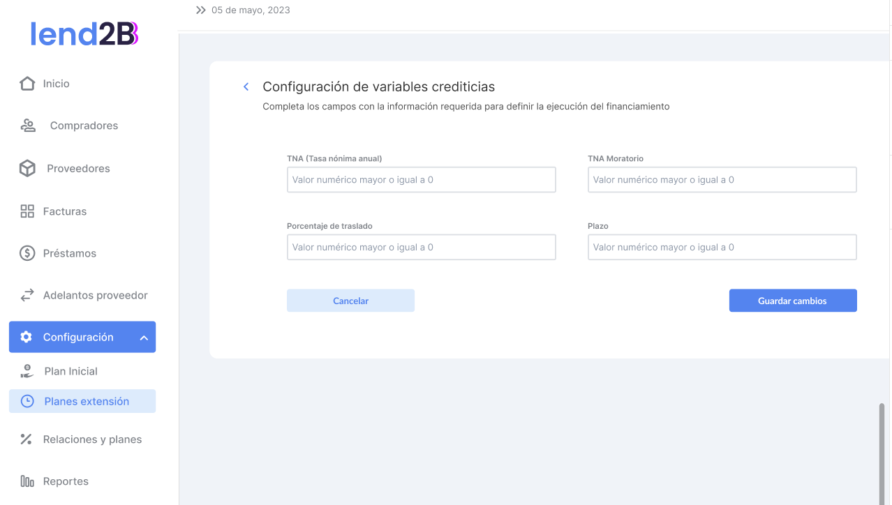892x505 pixels.
Task: Click the Plan Inicial hand-coin icon
Action: coord(27,371)
